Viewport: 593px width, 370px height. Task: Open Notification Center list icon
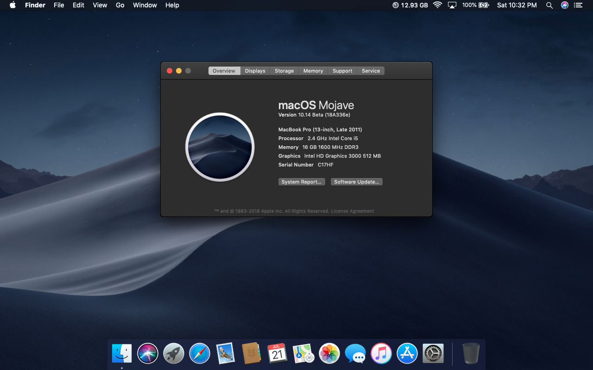(578, 5)
